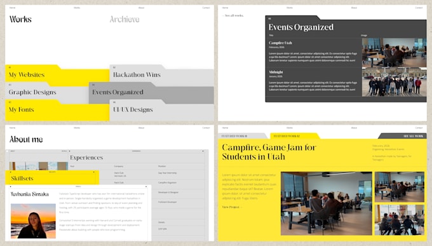The height and width of the screenshot is (246, 432).
Task: Open the sunset beach profile photo
Action: (33, 221)
